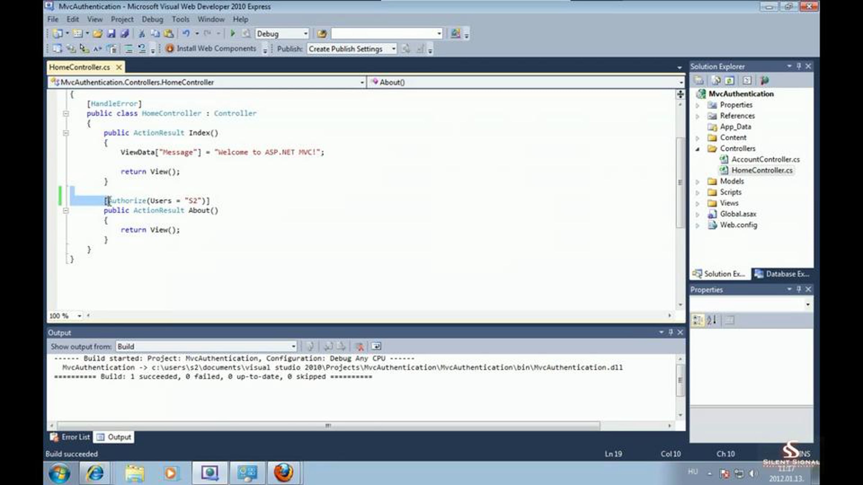Collapse the Controllers folder in Solution Explorer
This screenshot has width=863, height=485.
pos(697,149)
